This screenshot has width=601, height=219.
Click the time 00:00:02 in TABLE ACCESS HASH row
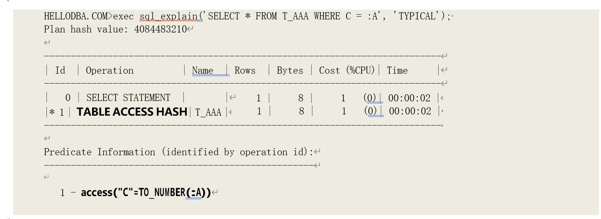(410, 111)
